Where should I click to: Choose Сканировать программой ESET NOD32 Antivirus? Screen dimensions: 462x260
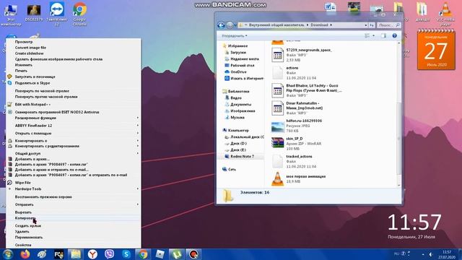73,112
